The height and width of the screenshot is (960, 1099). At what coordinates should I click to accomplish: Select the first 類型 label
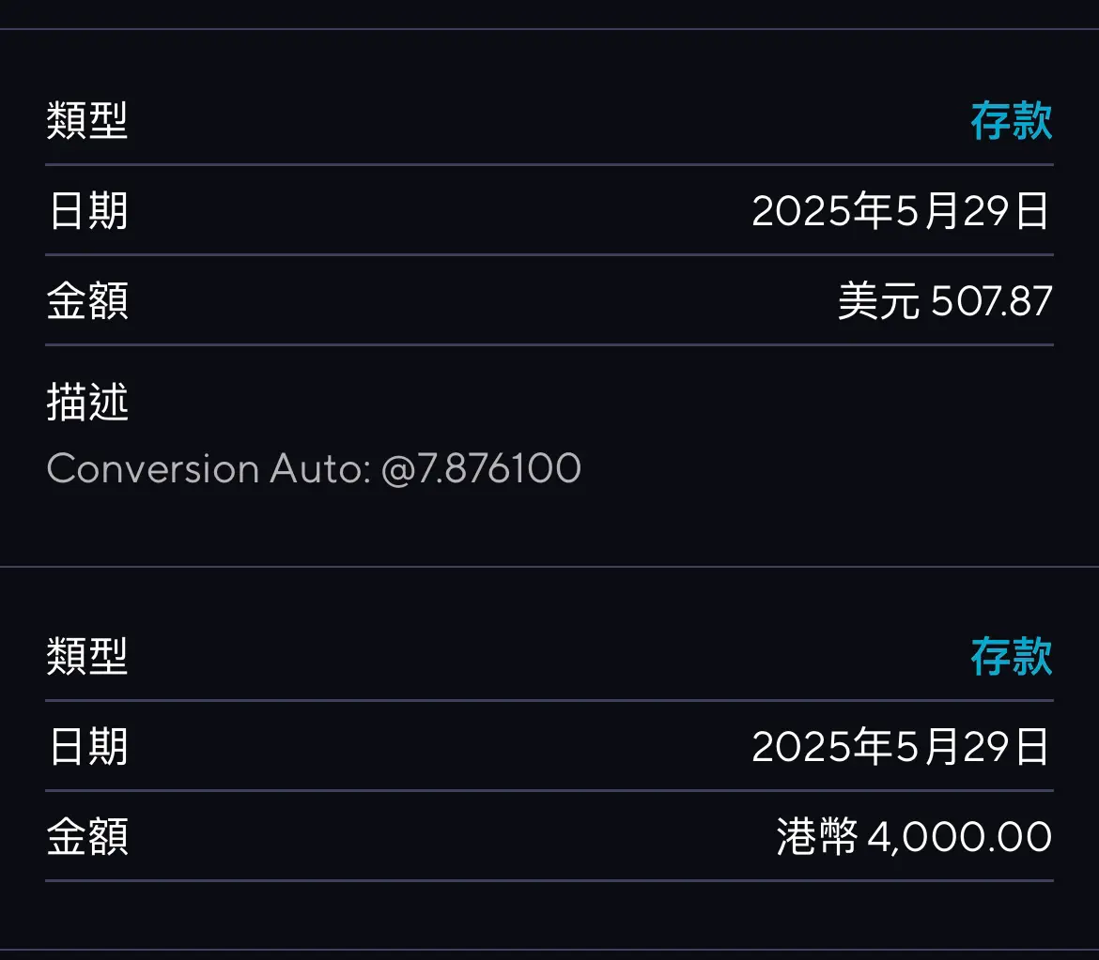point(87,120)
